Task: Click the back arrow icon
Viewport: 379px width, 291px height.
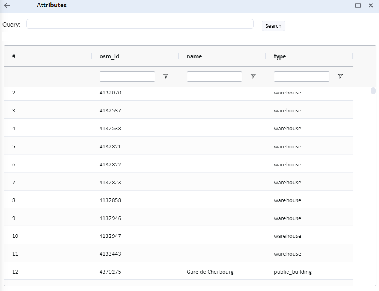Action: pyautogui.click(x=7, y=6)
